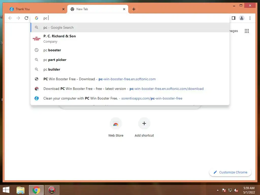Click the magnifier icon beside 'pc part picker'
The width and height of the screenshot is (260, 195).
(x=37, y=60)
